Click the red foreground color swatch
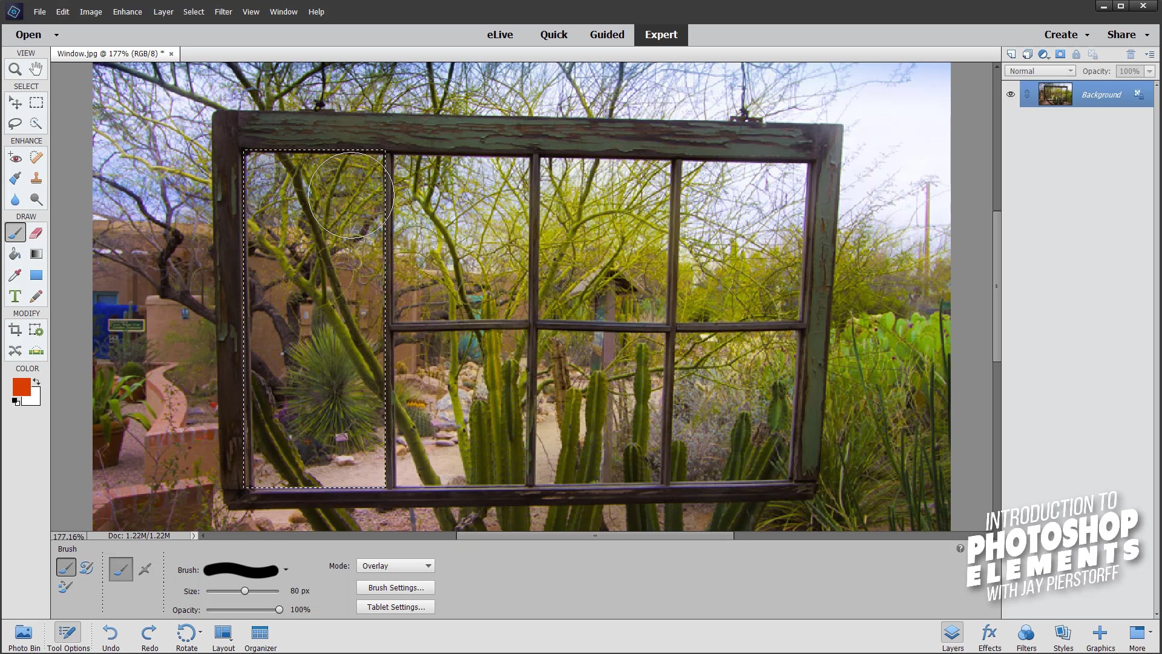This screenshot has height=654, width=1162. click(21, 387)
